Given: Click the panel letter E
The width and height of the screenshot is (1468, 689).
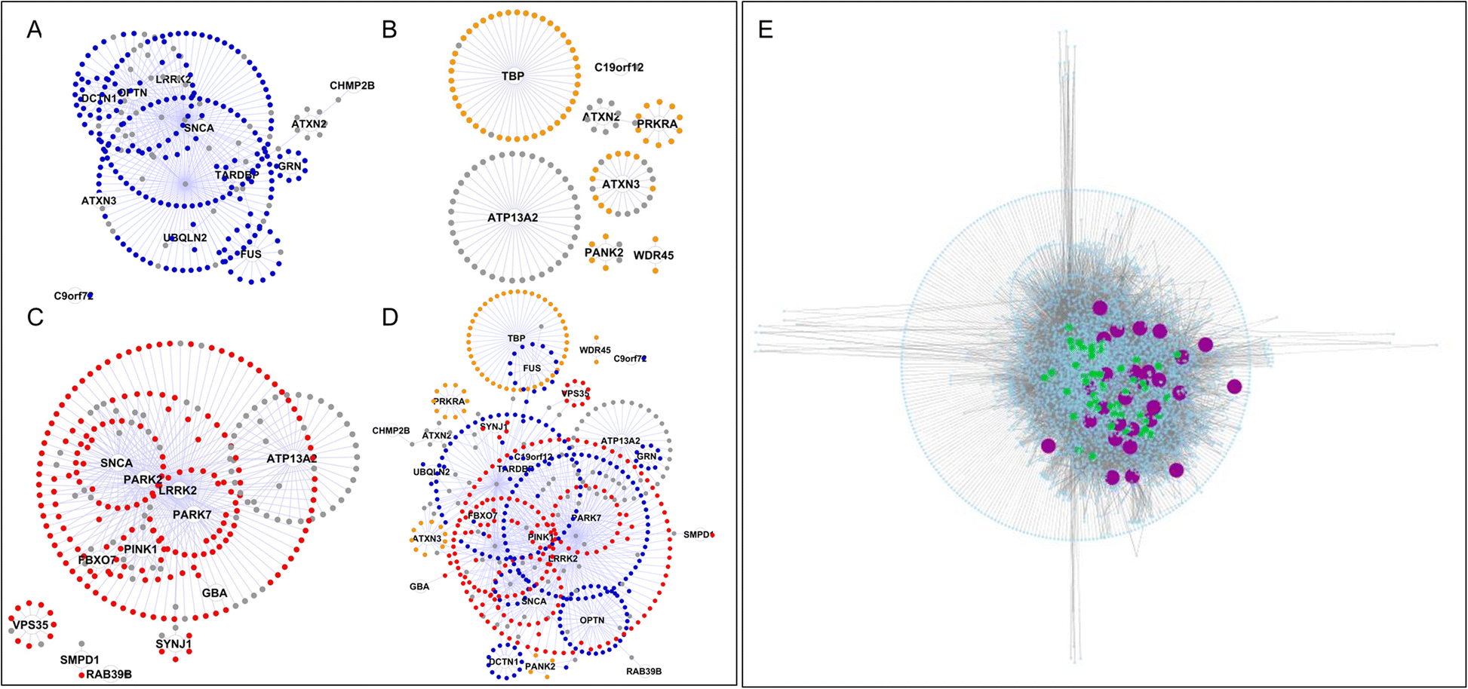Looking at the screenshot, I should pyautogui.click(x=765, y=30).
